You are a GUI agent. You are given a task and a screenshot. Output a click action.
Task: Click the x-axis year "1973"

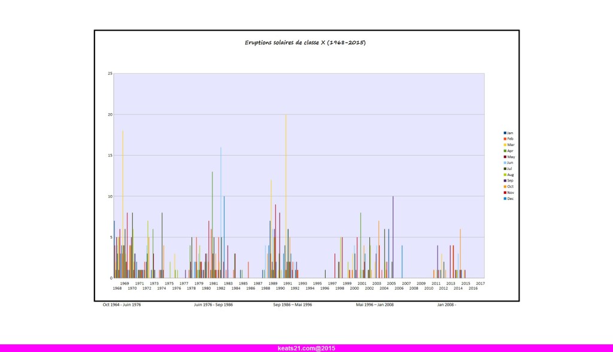coord(154,284)
